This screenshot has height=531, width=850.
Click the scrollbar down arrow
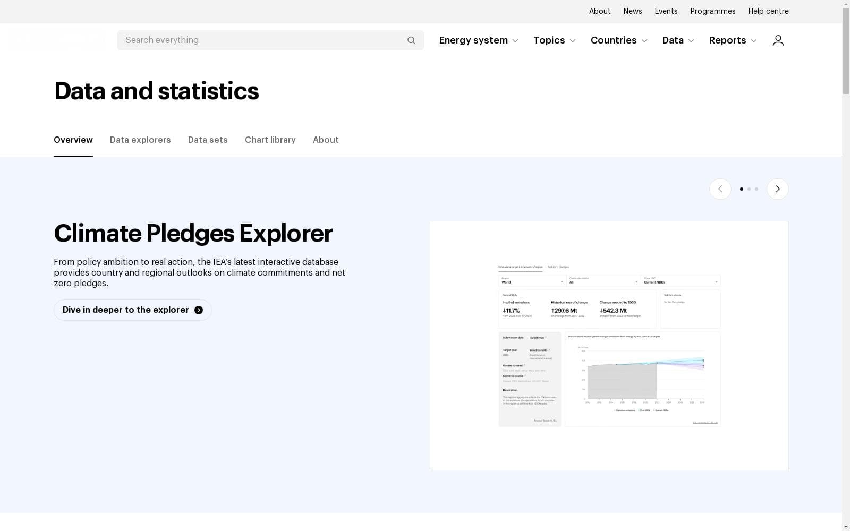(846, 527)
